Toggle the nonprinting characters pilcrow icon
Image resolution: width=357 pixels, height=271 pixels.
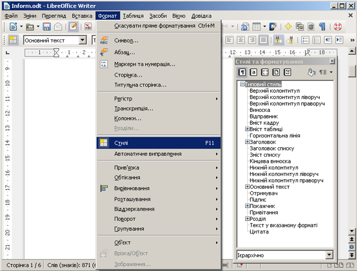click(x=322, y=26)
